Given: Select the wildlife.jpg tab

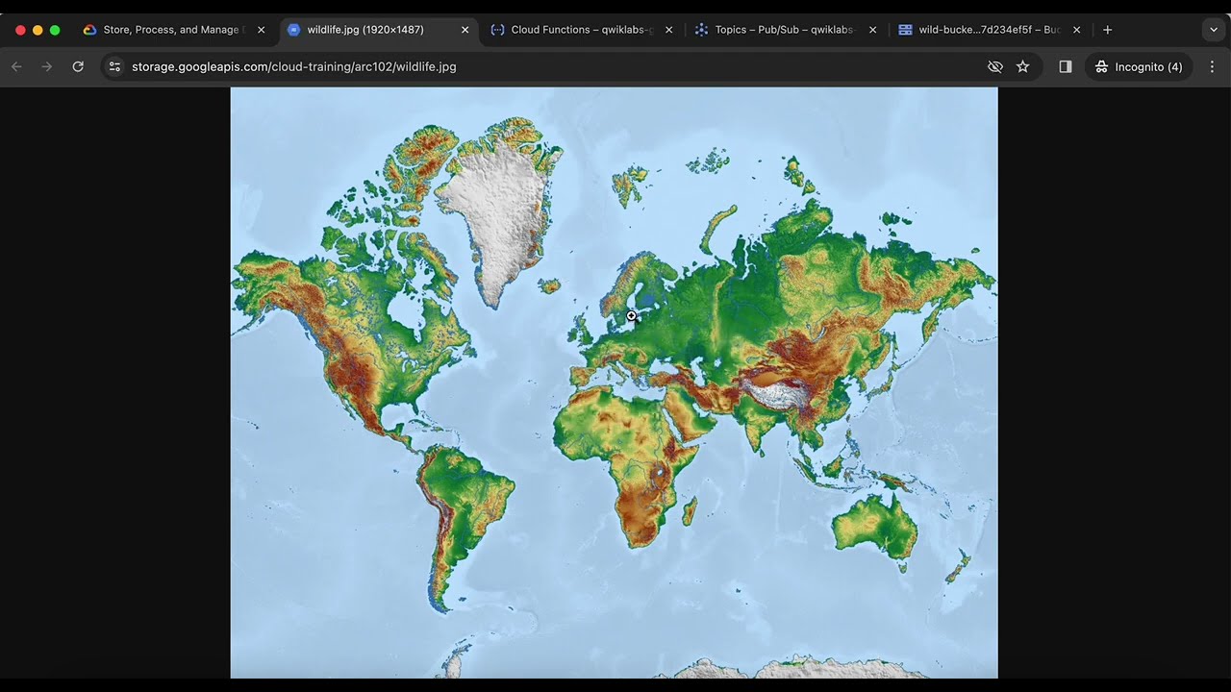Looking at the screenshot, I should coord(378,30).
